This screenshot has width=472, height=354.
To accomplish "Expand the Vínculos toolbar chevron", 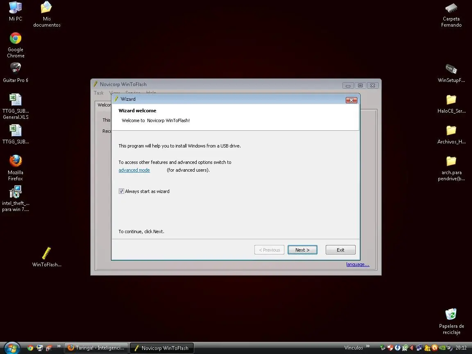I will click(368, 346).
